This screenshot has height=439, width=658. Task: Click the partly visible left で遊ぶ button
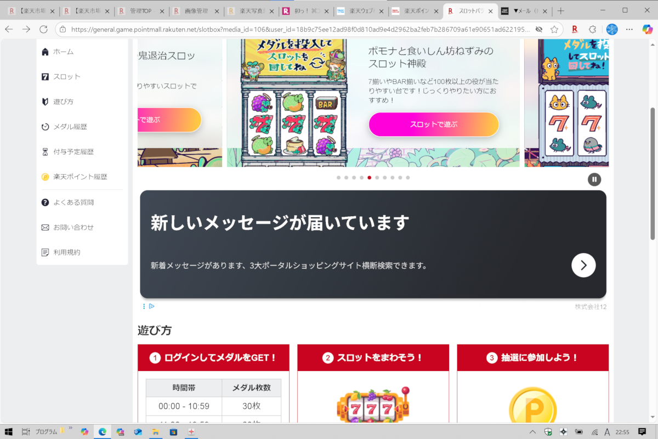[169, 120]
